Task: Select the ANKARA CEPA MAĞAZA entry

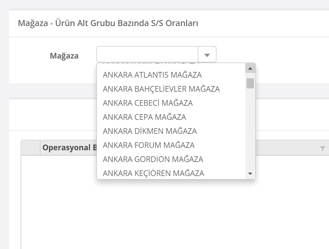Action: click(x=144, y=117)
